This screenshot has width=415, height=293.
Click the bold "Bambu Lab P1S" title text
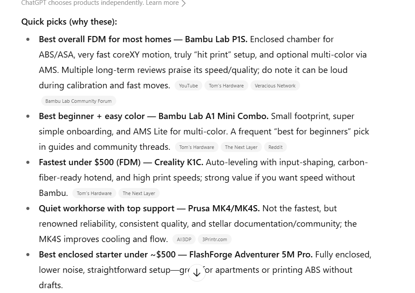[216, 39]
